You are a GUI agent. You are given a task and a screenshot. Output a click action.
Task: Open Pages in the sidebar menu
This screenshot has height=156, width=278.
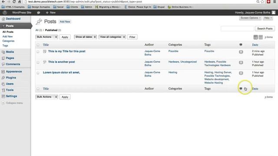pos(10,58)
